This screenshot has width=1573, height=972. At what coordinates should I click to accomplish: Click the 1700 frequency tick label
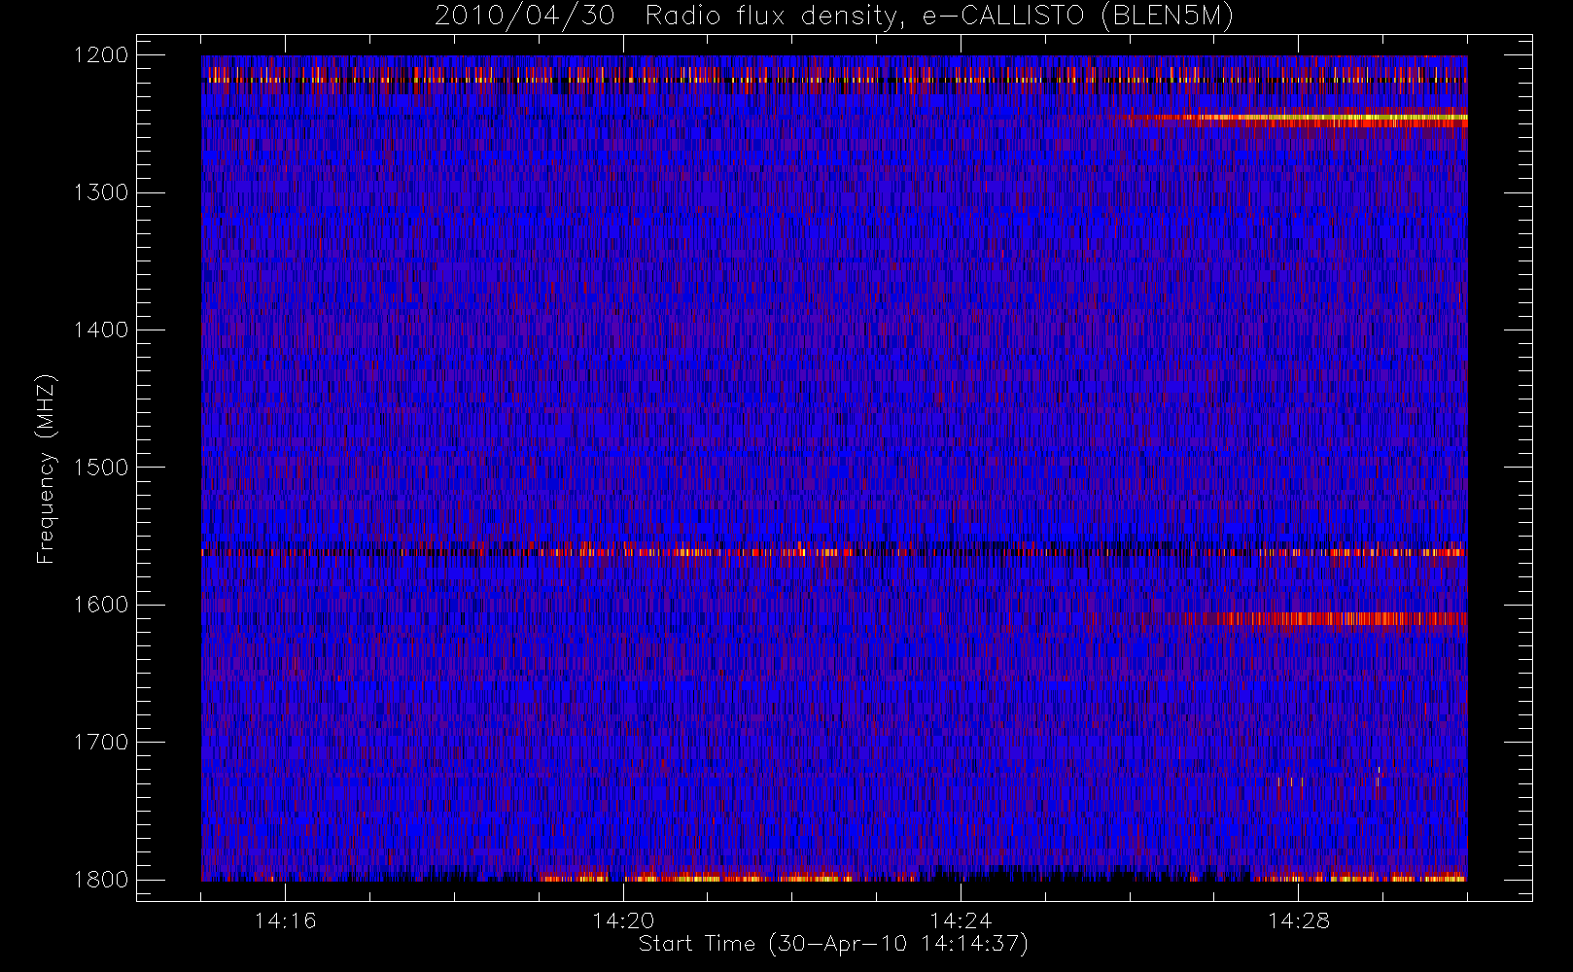(x=101, y=742)
